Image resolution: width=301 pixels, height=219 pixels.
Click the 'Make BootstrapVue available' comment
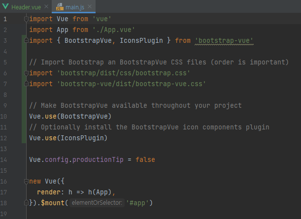pos(135,106)
